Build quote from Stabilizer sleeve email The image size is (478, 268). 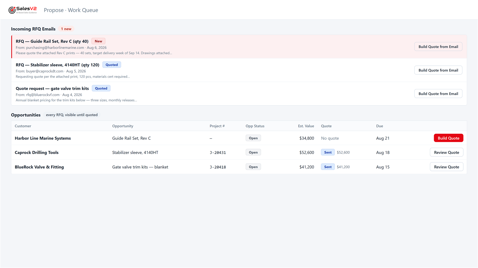[438, 70]
